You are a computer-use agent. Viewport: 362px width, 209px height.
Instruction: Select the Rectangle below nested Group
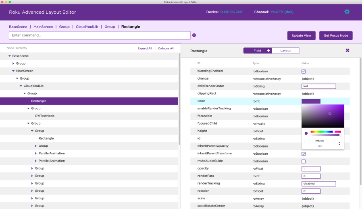[46, 138]
